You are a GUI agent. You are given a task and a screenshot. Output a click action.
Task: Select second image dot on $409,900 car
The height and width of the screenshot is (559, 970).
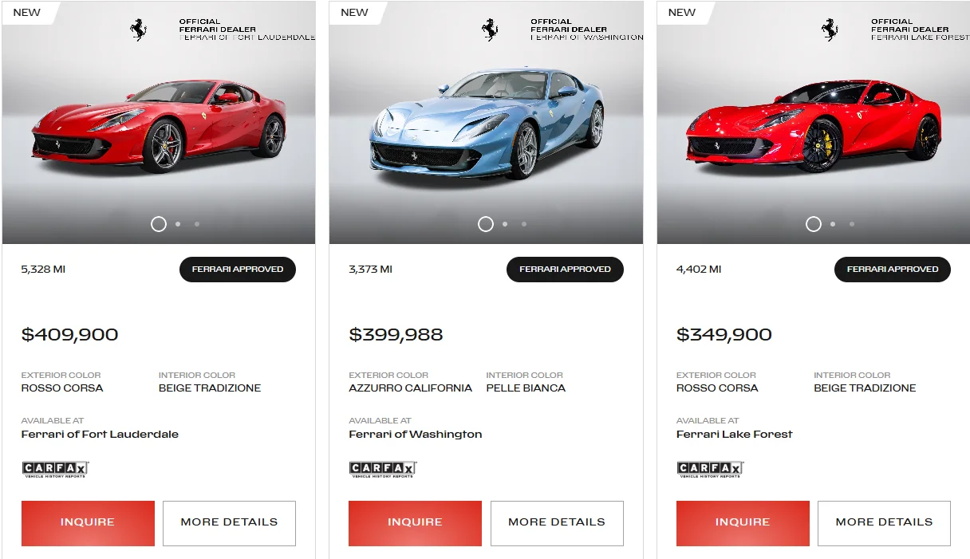click(x=178, y=224)
